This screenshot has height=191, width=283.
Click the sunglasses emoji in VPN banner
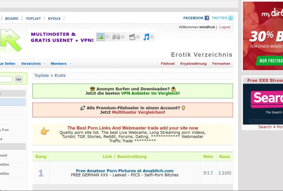93,89
